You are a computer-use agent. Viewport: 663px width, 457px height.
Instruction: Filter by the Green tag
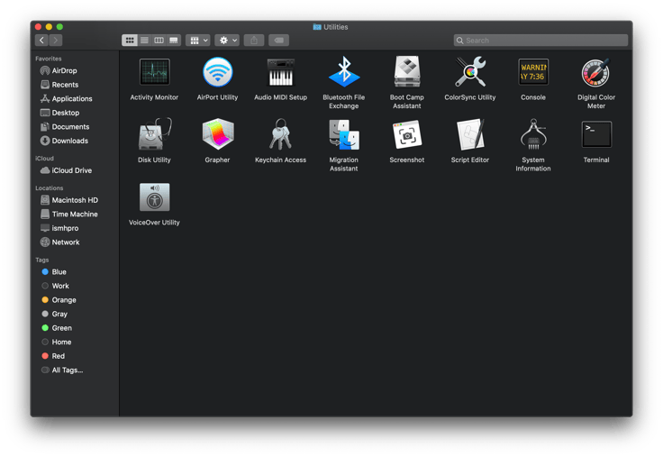[x=57, y=327]
